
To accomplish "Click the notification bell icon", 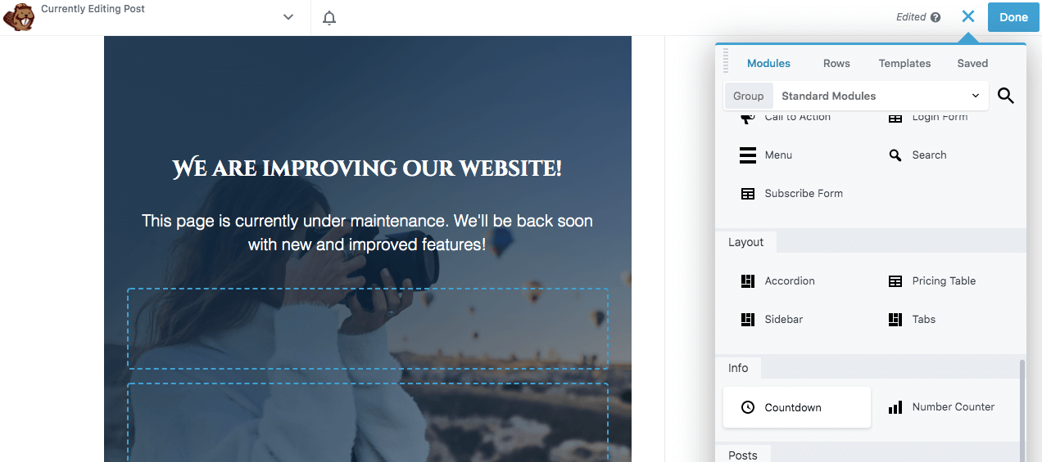I will [x=329, y=18].
